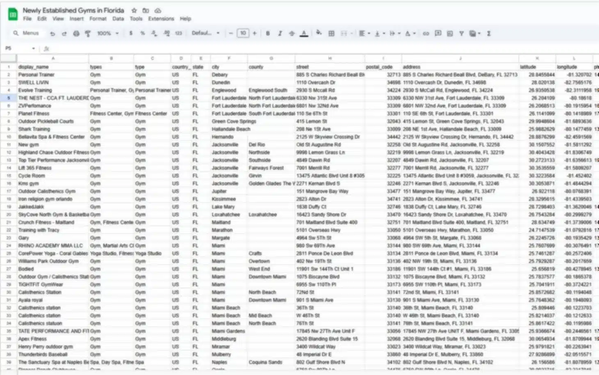Toggle strikethrough formatting
The width and height of the screenshot is (599, 375).
pyautogui.click(x=292, y=34)
